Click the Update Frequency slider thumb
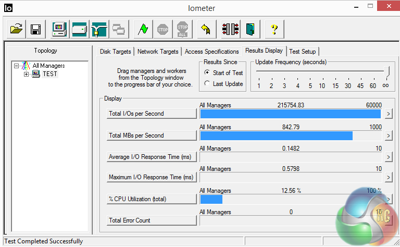This screenshot has height=247, width=400. (387, 72)
